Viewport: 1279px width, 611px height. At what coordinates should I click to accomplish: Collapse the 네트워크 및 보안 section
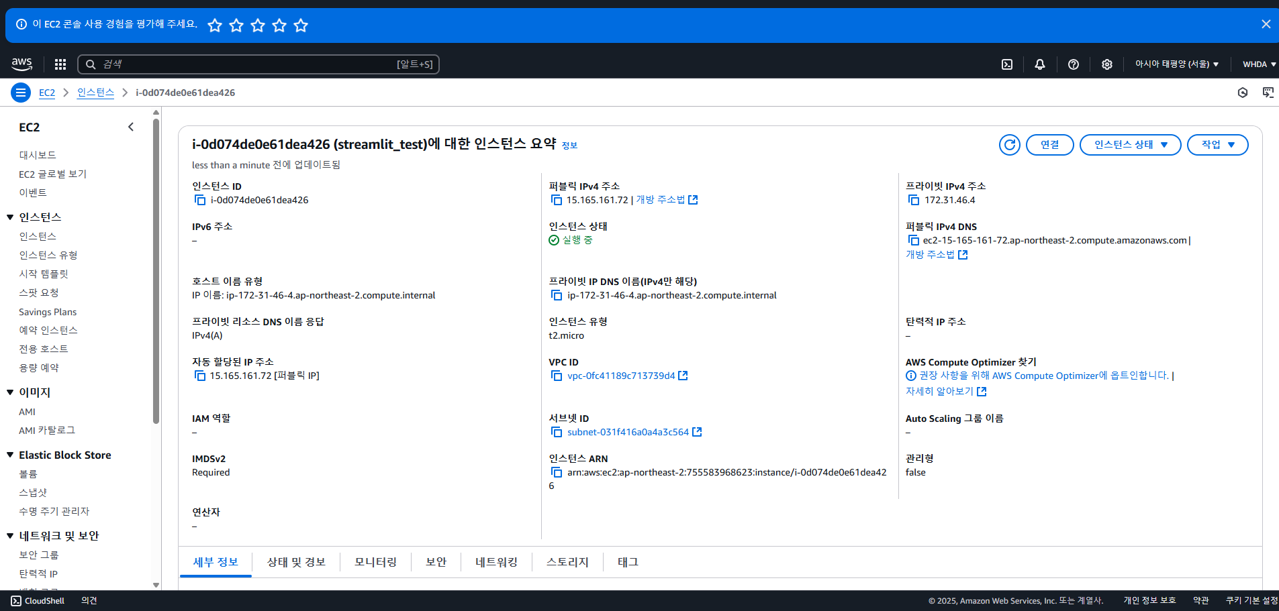click(x=10, y=536)
